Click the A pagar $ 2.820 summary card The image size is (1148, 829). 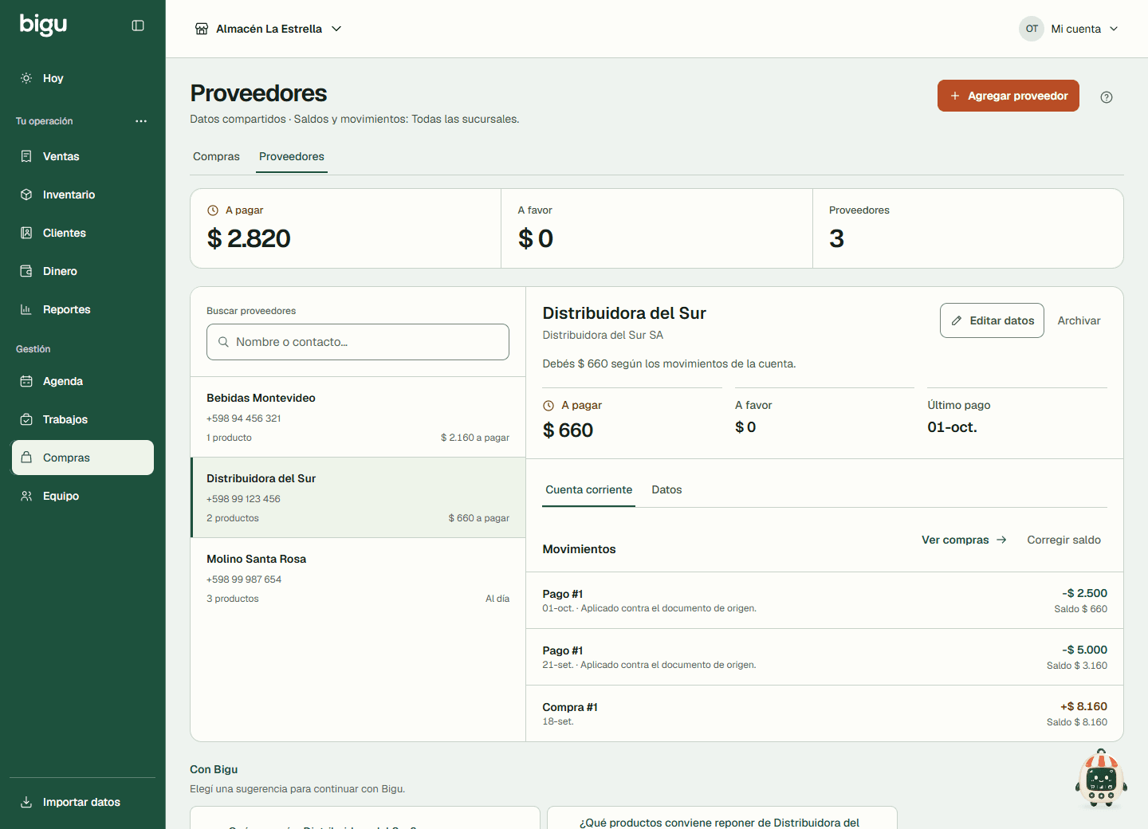[x=346, y=228]
